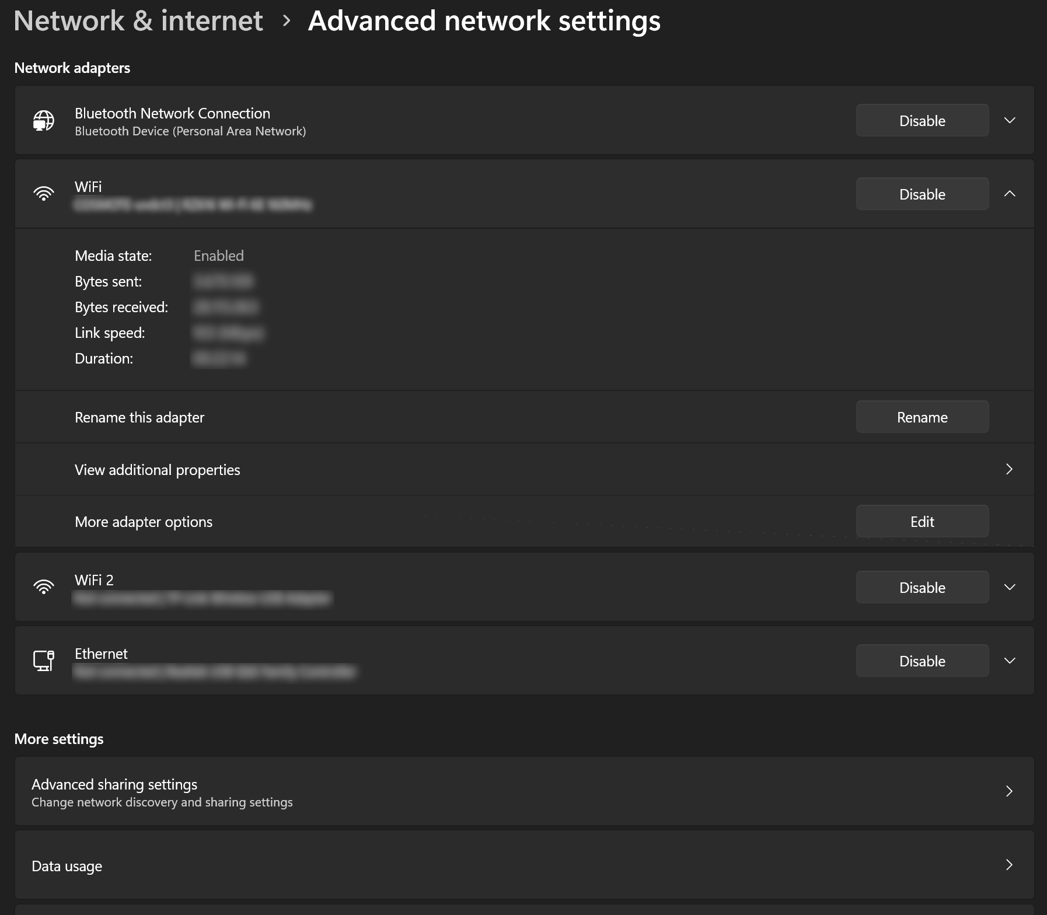
Task: Open View additional properties
Action: click(158, 470)
